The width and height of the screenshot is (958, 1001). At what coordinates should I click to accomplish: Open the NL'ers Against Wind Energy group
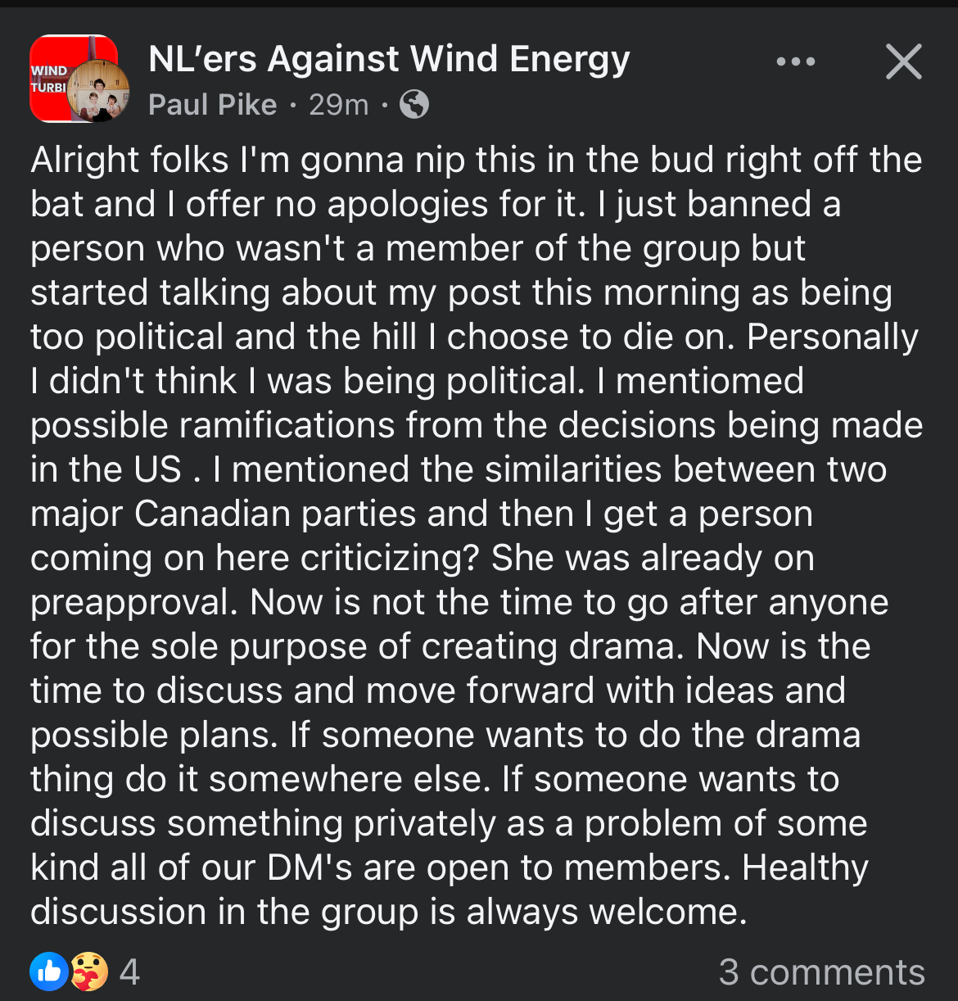pos(389,59)
